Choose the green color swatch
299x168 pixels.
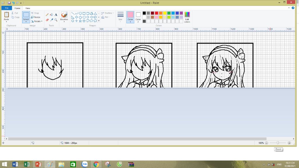(x=169, y=13)
